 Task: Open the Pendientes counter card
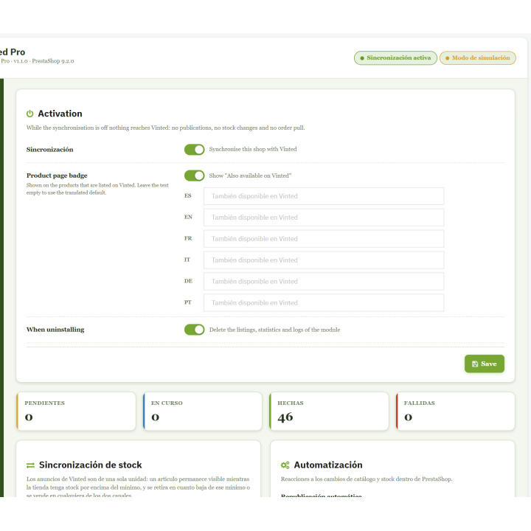click(76, 411)
